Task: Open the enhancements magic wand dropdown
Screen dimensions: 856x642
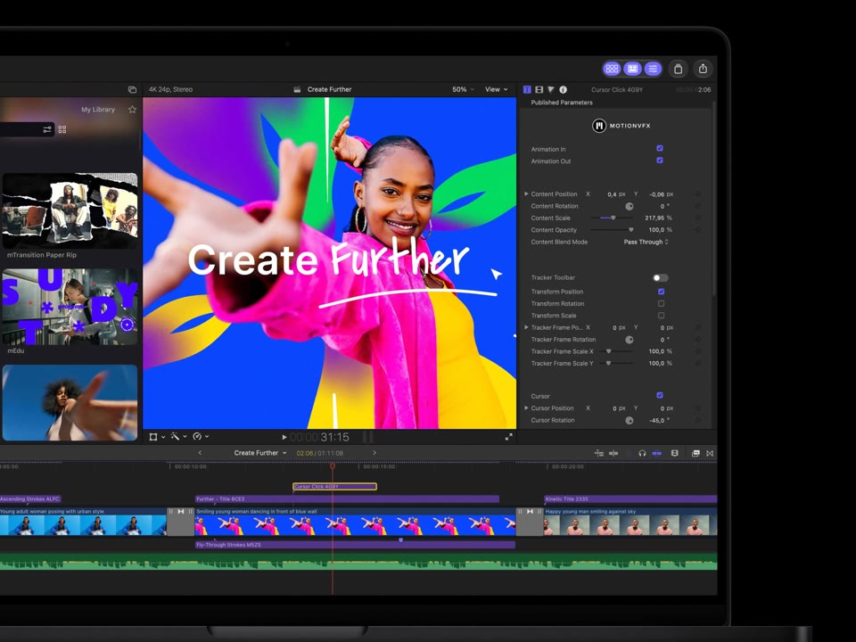Action: [178, 437]
